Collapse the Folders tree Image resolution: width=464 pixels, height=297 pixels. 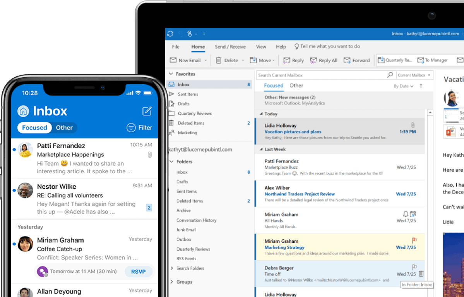coord(171,162)
